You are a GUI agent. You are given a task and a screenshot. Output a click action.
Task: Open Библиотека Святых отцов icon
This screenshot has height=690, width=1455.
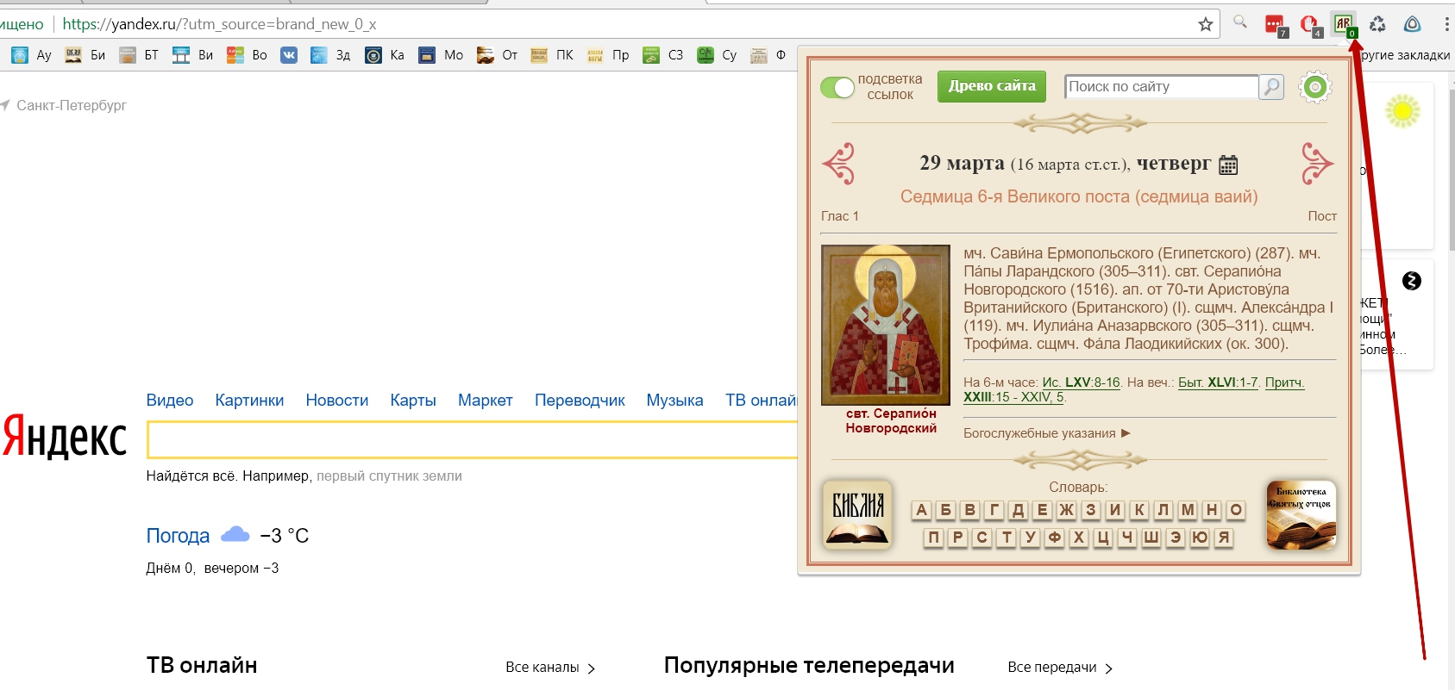tap(1301, 514)
